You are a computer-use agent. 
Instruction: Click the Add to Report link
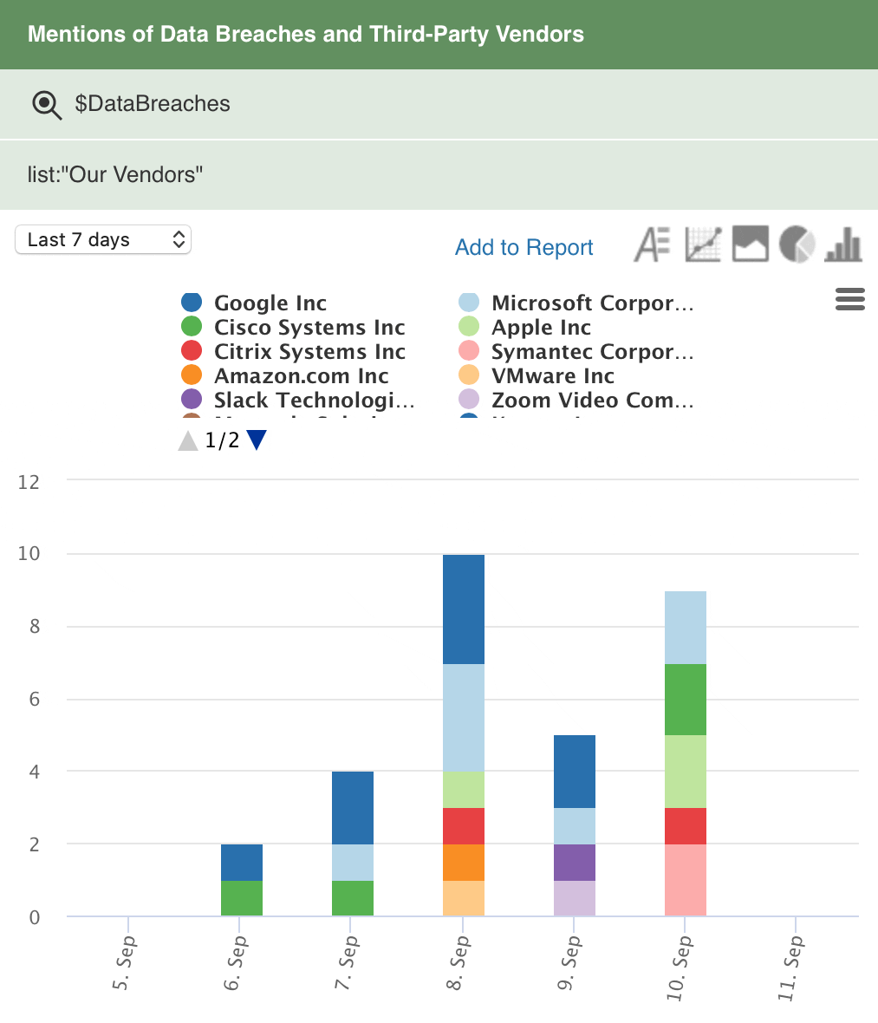pyautogui.click(x=524, y=247)
